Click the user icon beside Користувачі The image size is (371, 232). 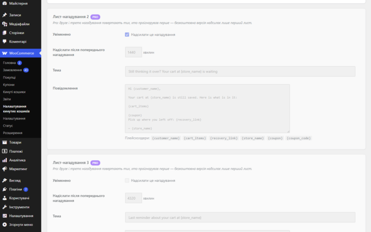tap(4, 198)
